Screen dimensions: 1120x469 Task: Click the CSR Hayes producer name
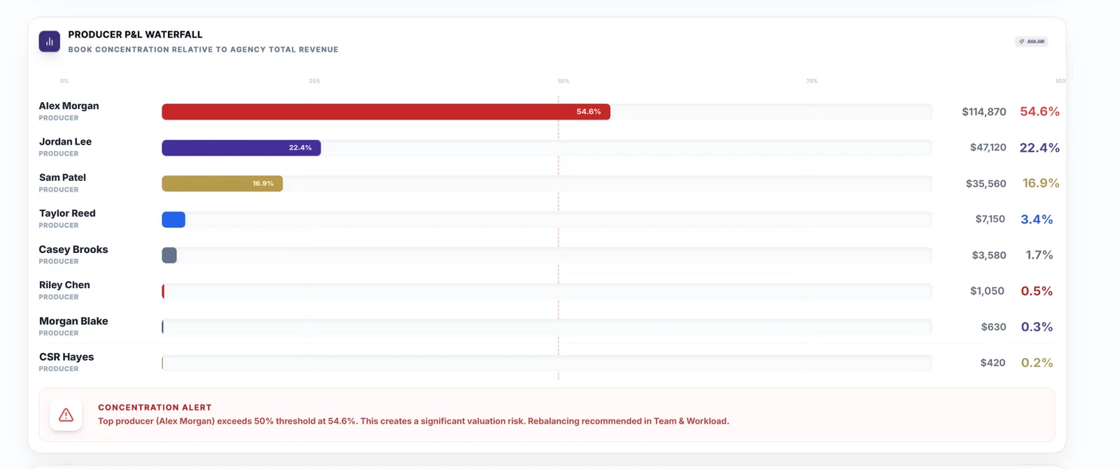point(66,357)
